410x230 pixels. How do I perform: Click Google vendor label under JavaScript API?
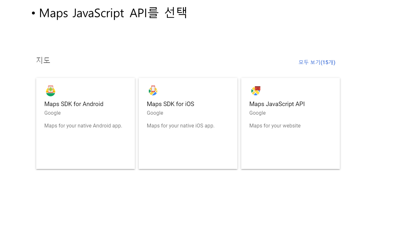257,113
